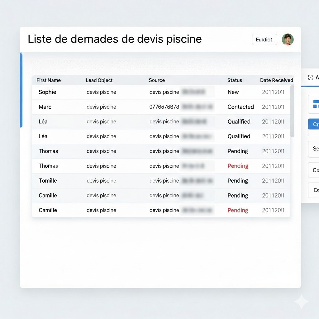Click the New status in Sophie's row
The width and height of the screenshot is (319, 319).
(233, 92)
